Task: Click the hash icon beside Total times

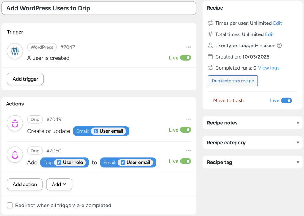Action: pyautogui.click(x=210, y=34)
